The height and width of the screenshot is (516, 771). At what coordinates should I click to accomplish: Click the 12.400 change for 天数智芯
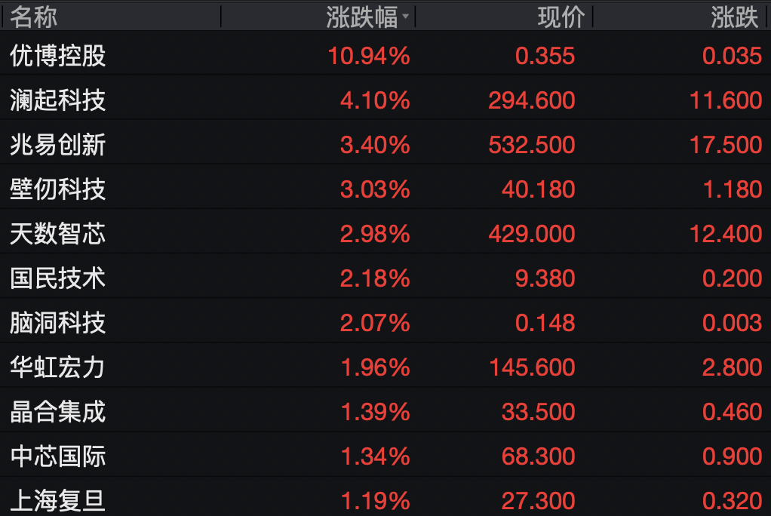[x=726, y=234]
